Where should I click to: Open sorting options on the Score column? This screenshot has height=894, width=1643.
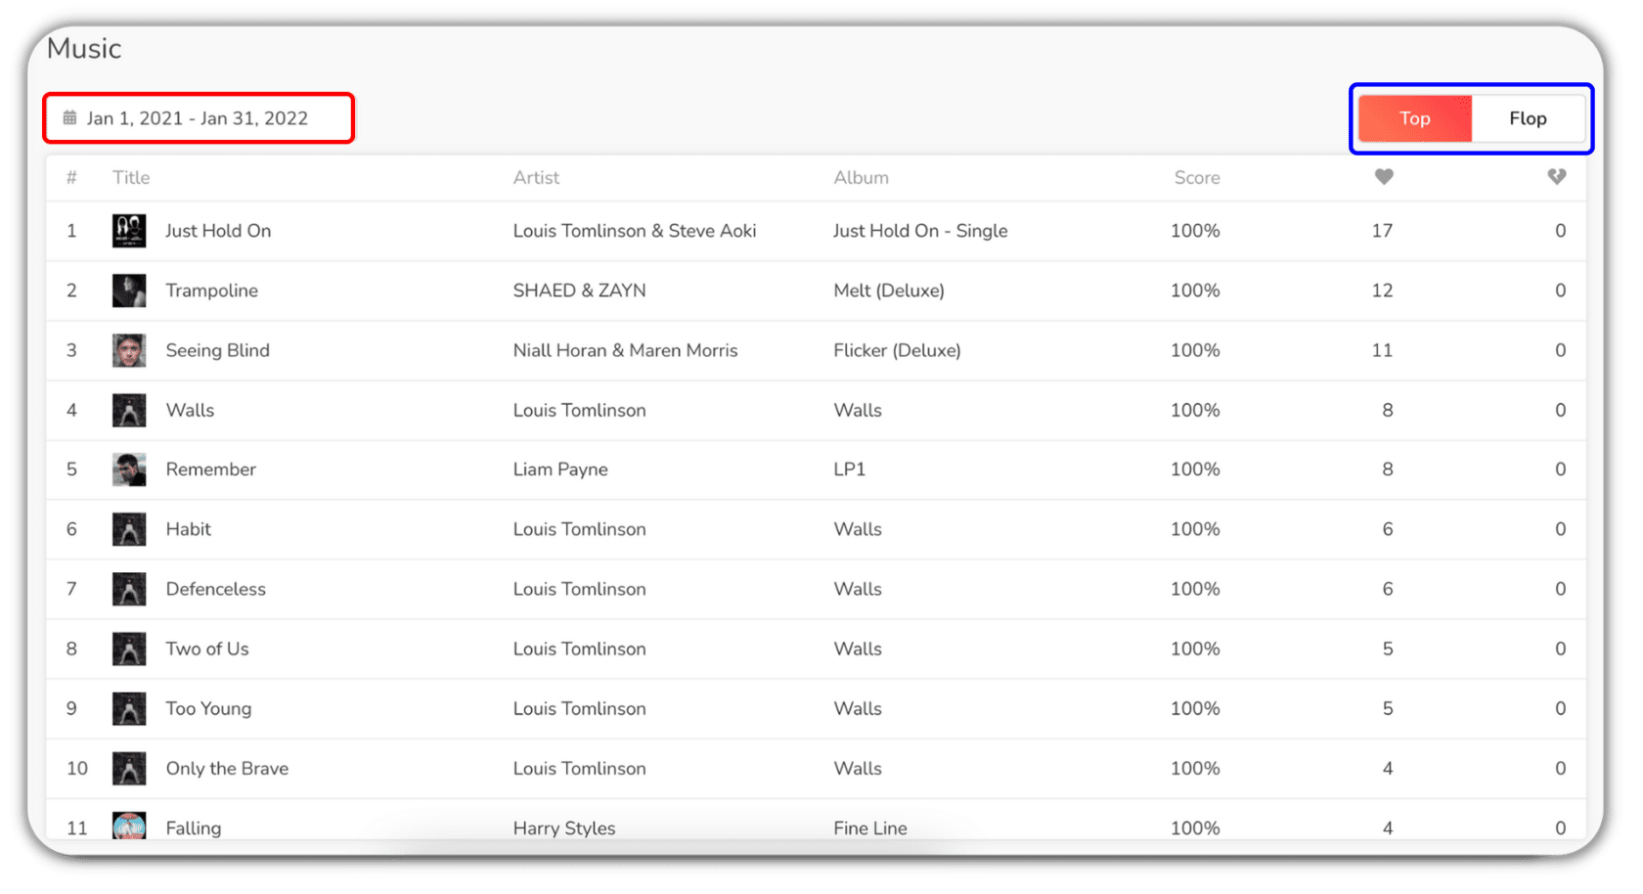coord(1196,177)
